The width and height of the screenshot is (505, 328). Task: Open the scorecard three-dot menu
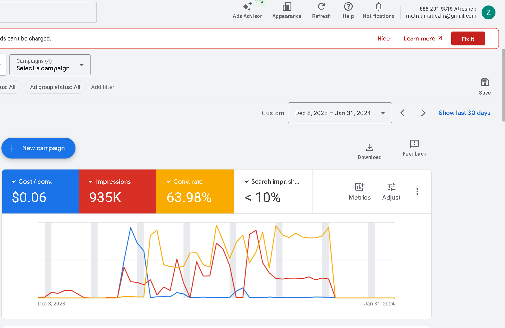coord(417,191)
